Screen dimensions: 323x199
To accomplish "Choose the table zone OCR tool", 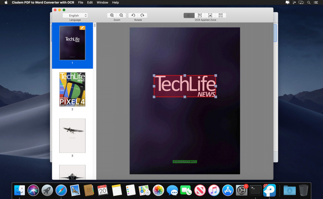I will tap(221, 15).
